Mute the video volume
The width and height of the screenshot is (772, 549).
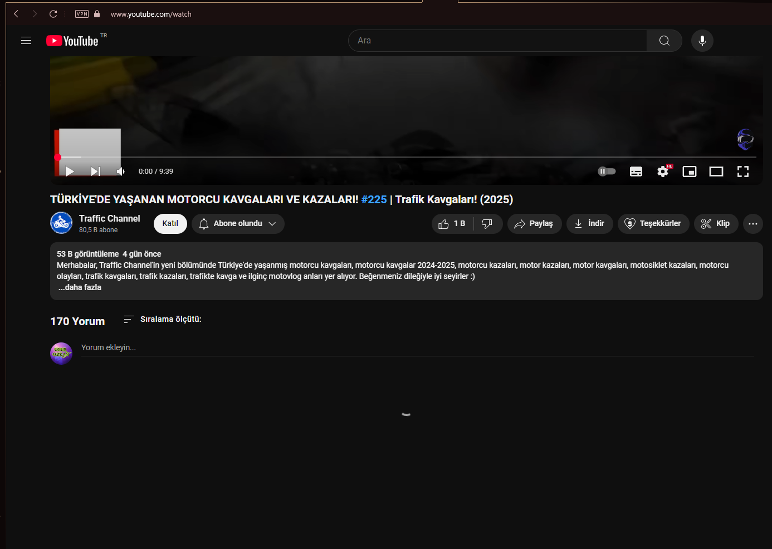coord(121,171)
